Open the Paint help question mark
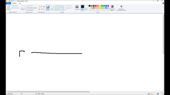The height and width of the screenshot is (95, 170). (x=163, y=3)
